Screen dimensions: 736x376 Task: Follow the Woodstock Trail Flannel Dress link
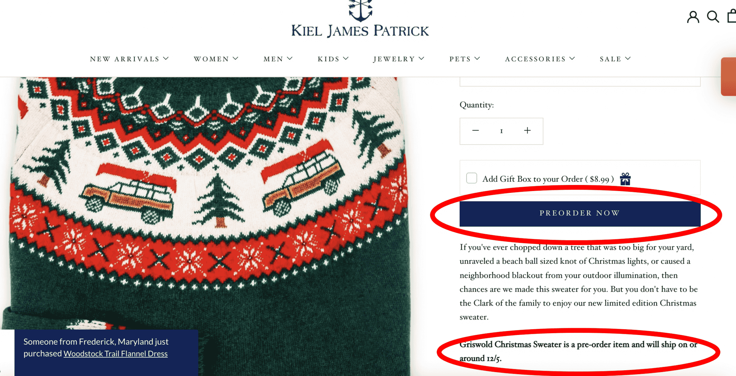pos(115,354)
